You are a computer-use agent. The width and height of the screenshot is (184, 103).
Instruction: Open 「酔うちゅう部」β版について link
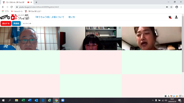(49, 17)
